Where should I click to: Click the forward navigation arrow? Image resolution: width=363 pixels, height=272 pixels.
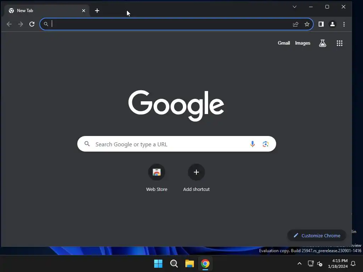click(20, 24)
